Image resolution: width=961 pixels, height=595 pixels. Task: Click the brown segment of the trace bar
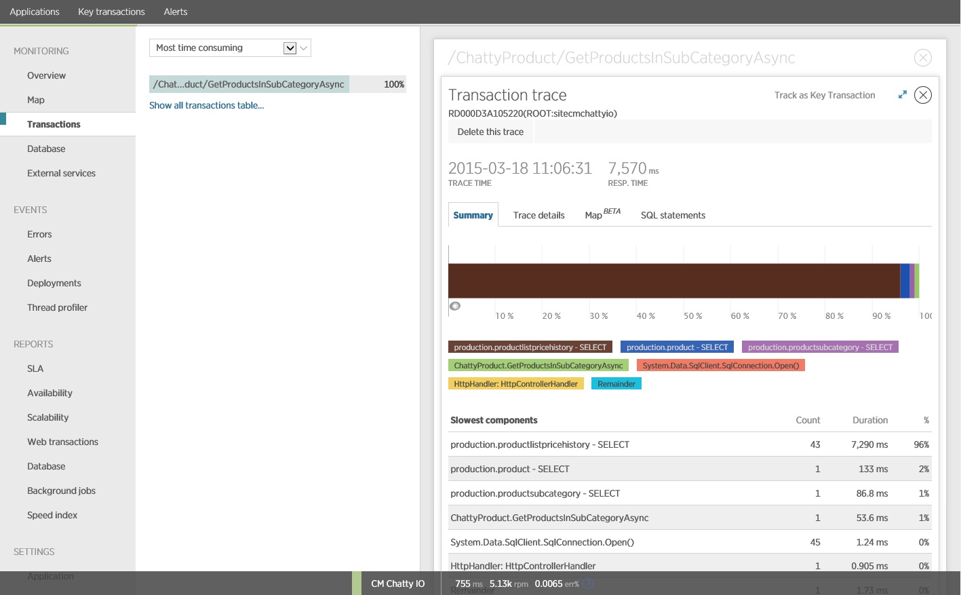coord(674,280)
